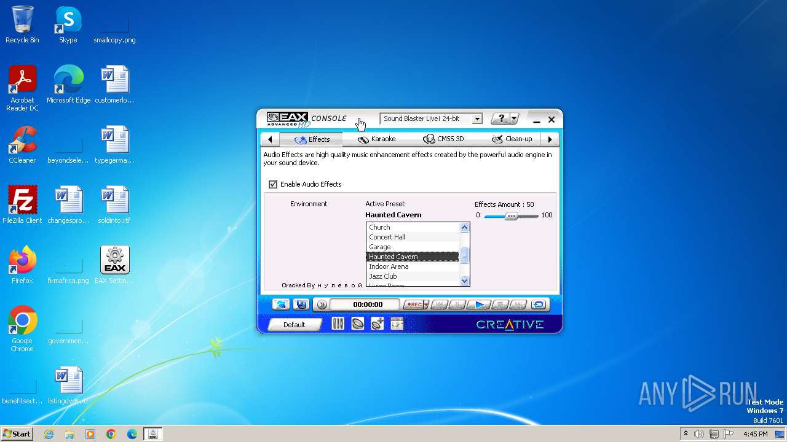Open EAX.Settings desktop icon
The height and width of the screenshot is (442, 787).
[x=114, y=265]
